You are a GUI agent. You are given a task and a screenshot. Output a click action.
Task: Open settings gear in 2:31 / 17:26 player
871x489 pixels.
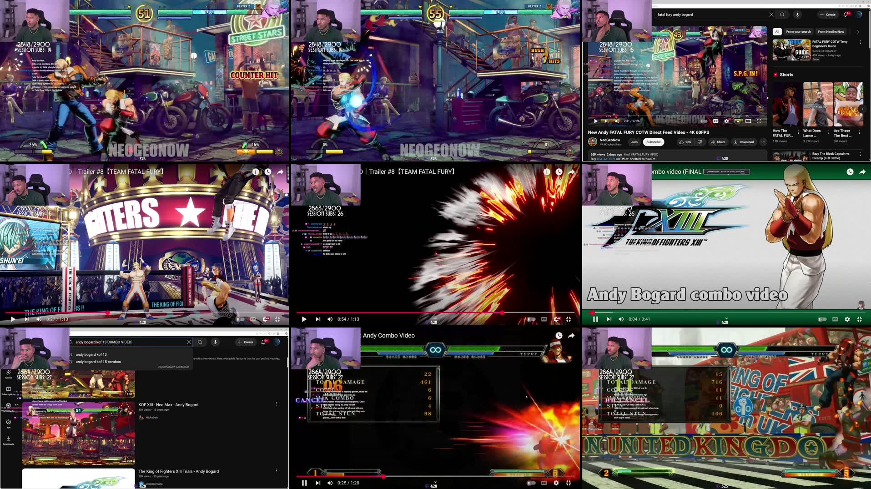click(x=726, y=121)
